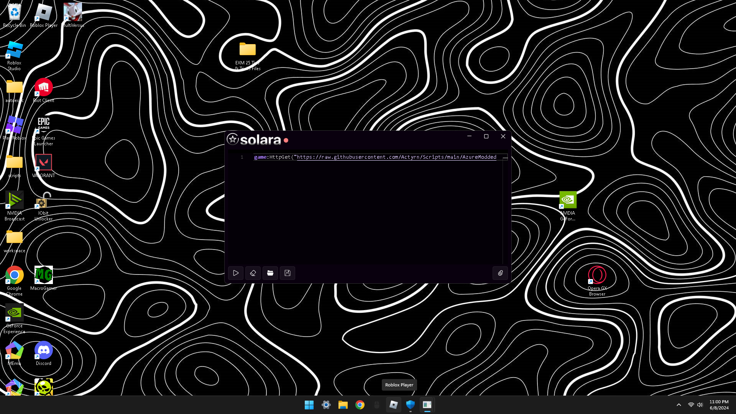Open the taskbar clock and date panel

tap(719, 405)
